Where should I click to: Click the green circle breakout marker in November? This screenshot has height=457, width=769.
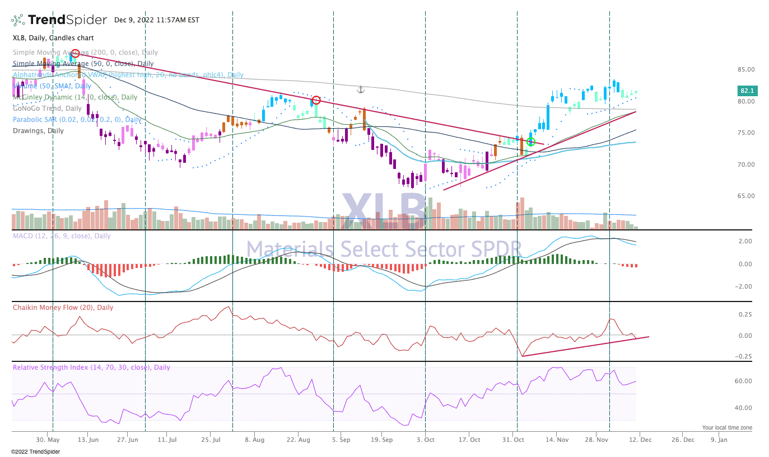click(x=531, y=142)
